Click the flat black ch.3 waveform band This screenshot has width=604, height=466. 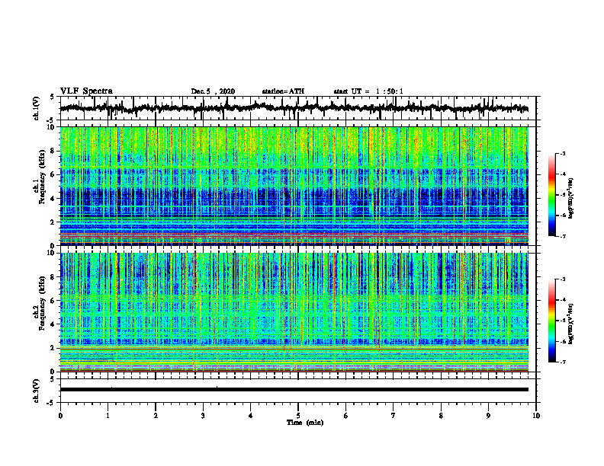click(x=294, y=390)
